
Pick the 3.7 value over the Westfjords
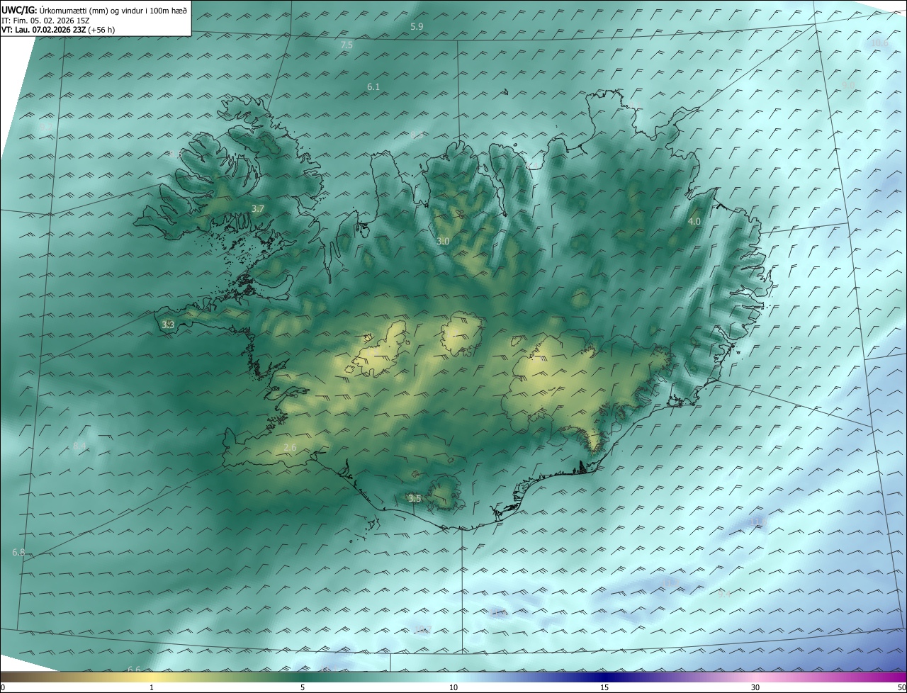258,208
